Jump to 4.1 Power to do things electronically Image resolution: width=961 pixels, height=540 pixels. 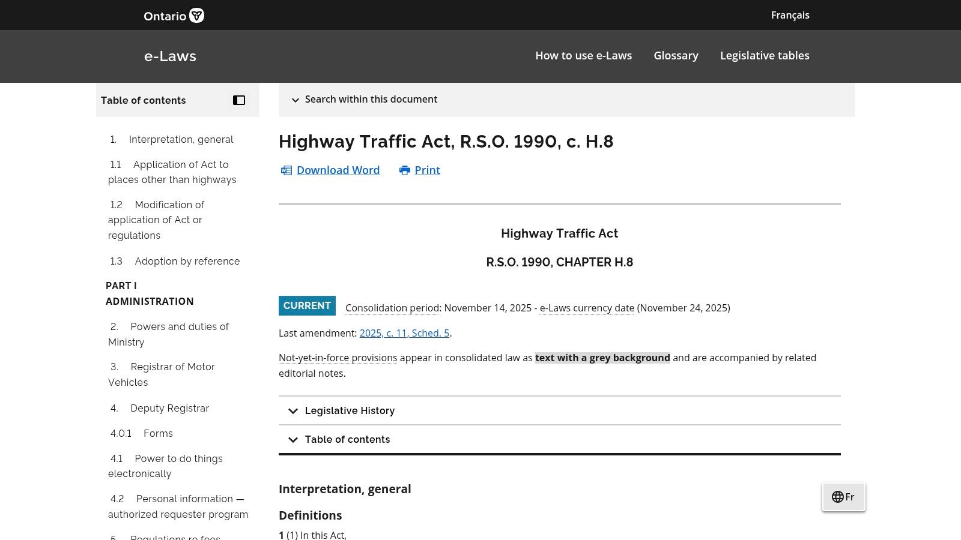click(165, 466)
